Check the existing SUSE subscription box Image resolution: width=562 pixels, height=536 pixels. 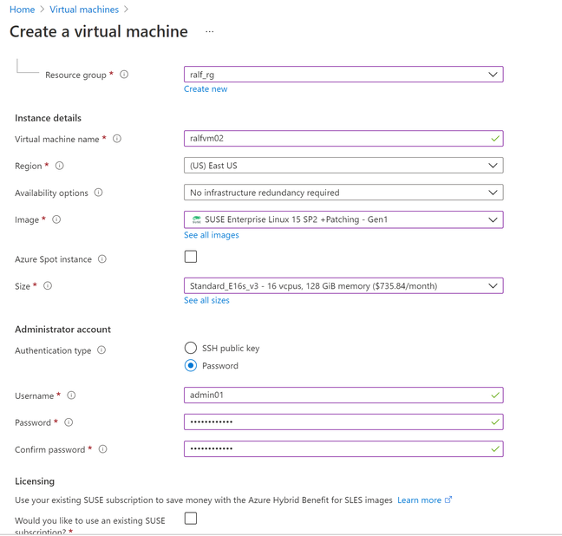(191, 519)
